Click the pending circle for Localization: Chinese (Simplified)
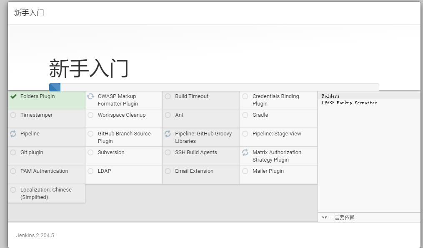 point(13,190)
